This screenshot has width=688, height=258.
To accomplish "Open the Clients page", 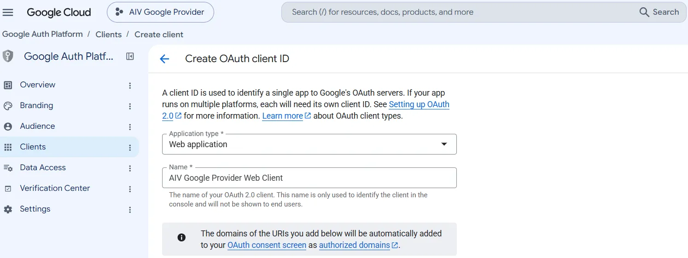I will (x=69, y=147).
